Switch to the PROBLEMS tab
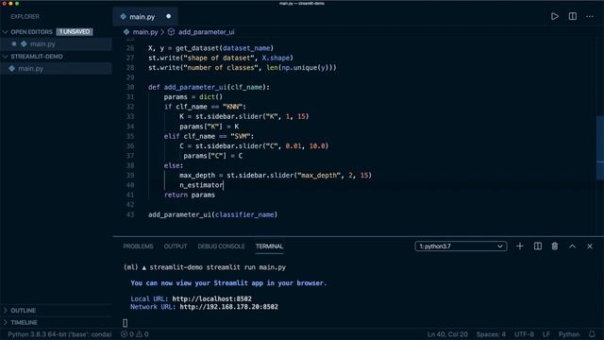604x340 pixels. pyautogui.click(x=138, y=246)
